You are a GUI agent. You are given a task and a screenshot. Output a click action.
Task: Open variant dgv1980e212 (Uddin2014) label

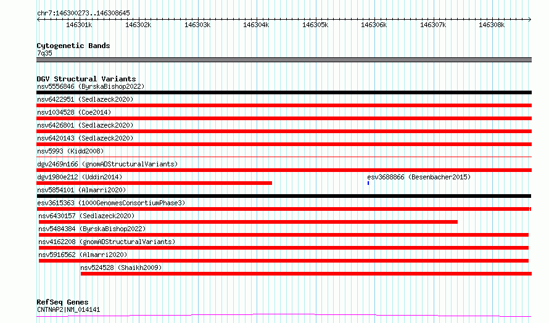click(x=80, y=177)
